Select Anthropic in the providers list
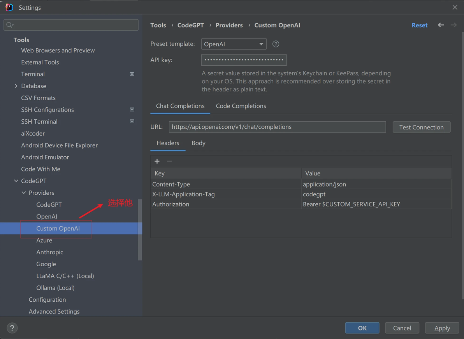This screenshot has width=464, height=339. coord(50,252)
